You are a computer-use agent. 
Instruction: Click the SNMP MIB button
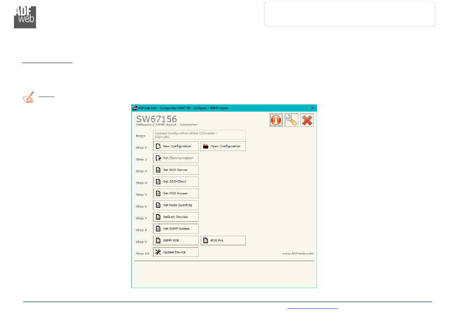[x=176, y=241]
